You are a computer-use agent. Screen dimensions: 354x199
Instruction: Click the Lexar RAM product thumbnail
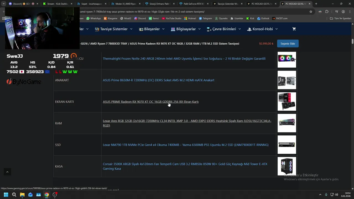click(x=287, y=123)
